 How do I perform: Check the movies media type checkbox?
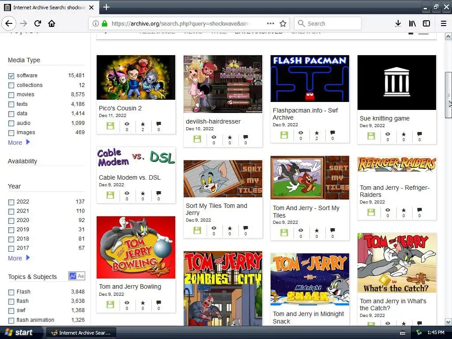(11, 95)
